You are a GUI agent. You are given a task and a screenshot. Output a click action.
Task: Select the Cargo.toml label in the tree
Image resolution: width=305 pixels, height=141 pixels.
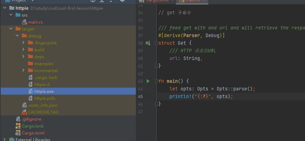click(x=33, y=133)
